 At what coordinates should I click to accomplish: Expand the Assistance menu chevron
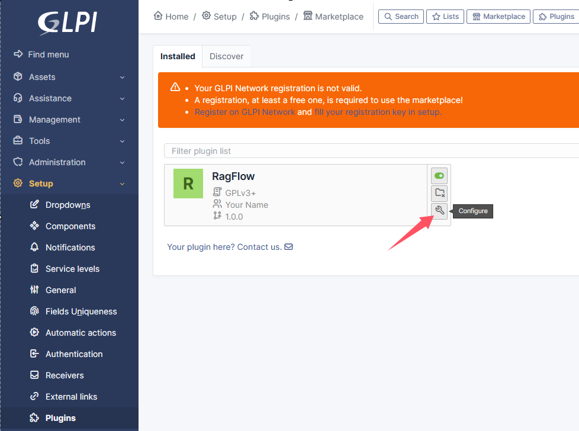click(122, 99)
